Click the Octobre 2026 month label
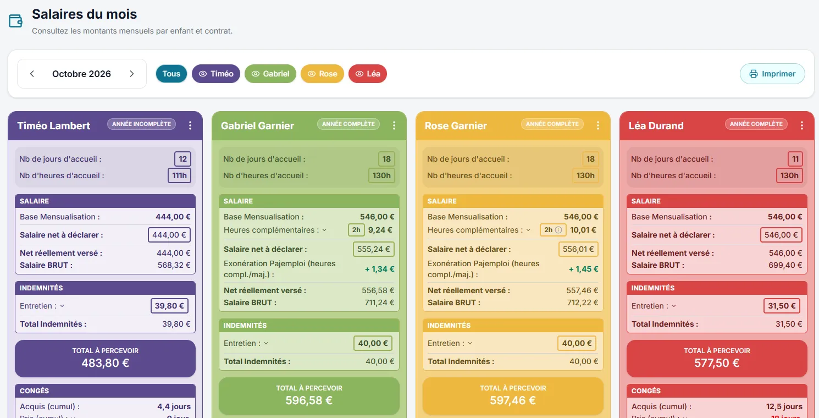The height and width of the screenshot is (418, 819). coord(81,74)
